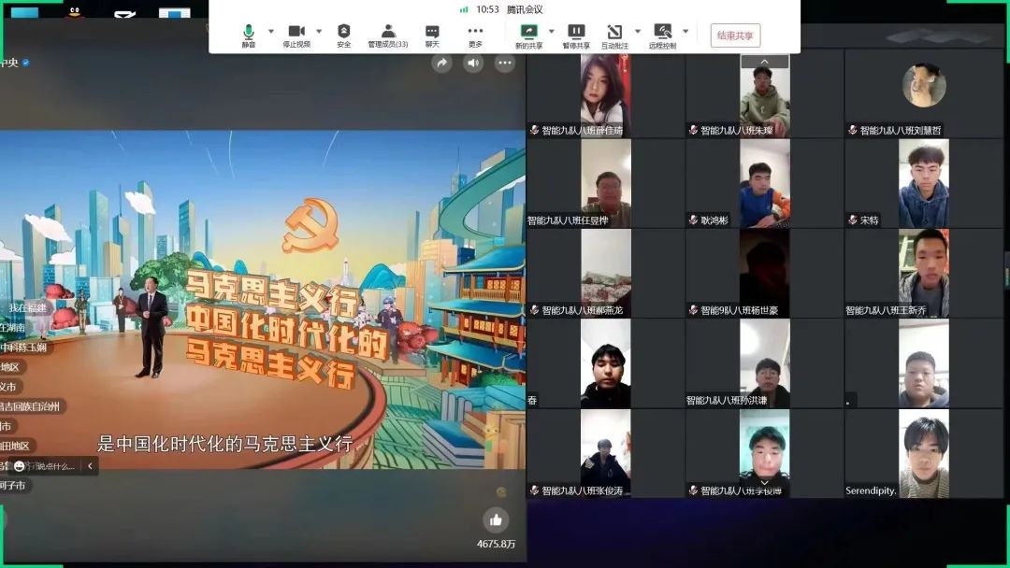Click the green network signal strength icon

click(464, 9)
